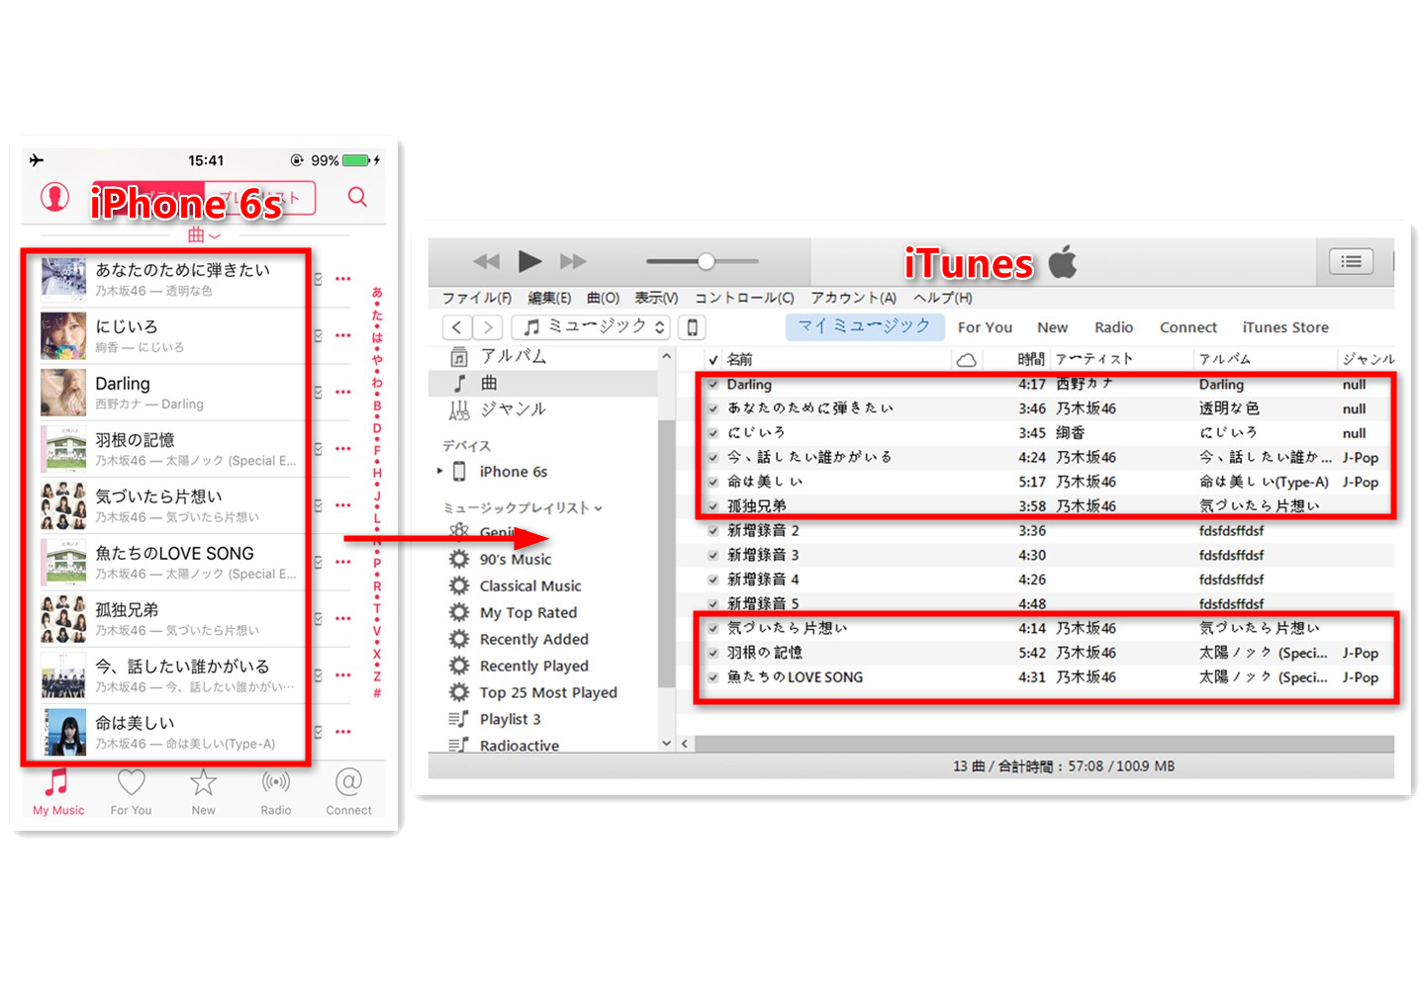Select the マイミュージック tab

(x=864, y=326)
